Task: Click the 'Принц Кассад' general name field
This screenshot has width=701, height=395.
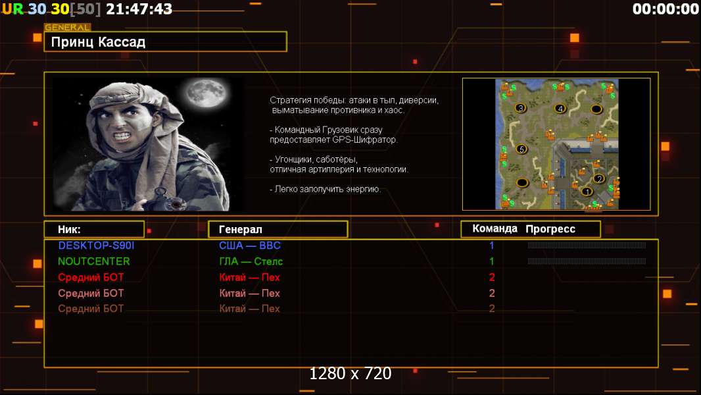Action: tap(166, 41)
